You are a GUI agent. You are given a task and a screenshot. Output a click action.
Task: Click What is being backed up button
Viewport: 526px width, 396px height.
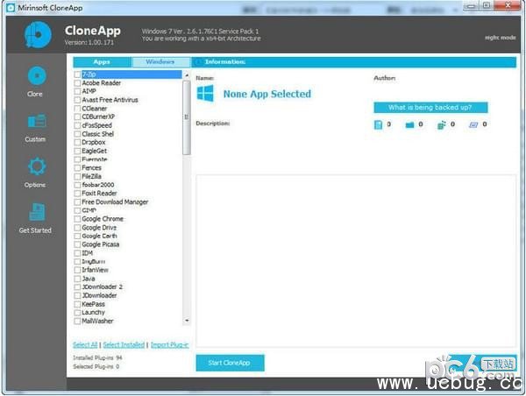pyautogui.click(x=430, y=108)
